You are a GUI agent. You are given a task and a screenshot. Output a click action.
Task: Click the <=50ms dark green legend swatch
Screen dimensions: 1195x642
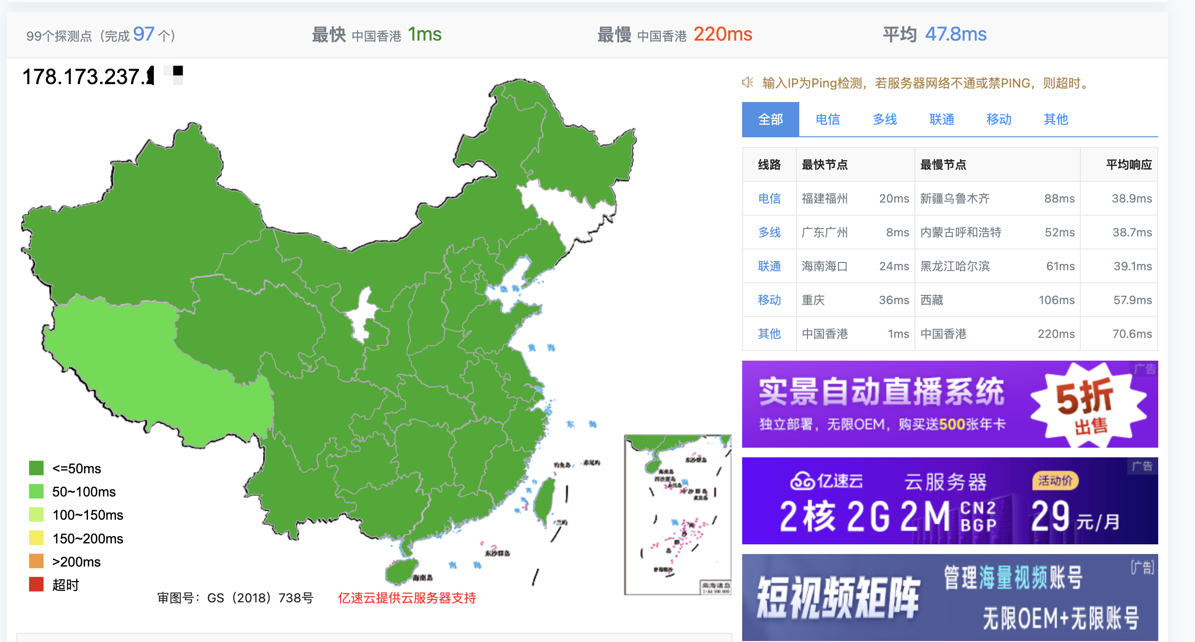coord(36,468)
